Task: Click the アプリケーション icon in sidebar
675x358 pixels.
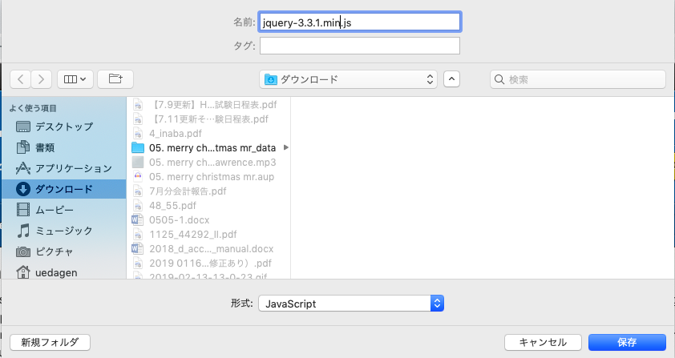Action: coord(22,168)
